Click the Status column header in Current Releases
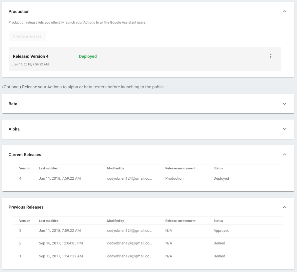This screenshot has height=272, width=297. pos(218,168)
